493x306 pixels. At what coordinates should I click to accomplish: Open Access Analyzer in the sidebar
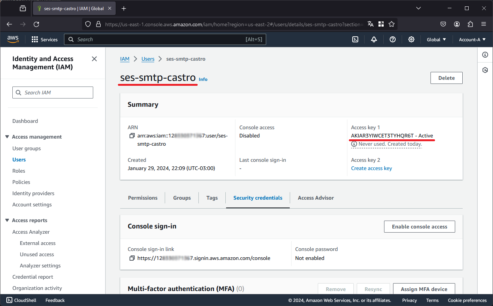coord(31,232)
